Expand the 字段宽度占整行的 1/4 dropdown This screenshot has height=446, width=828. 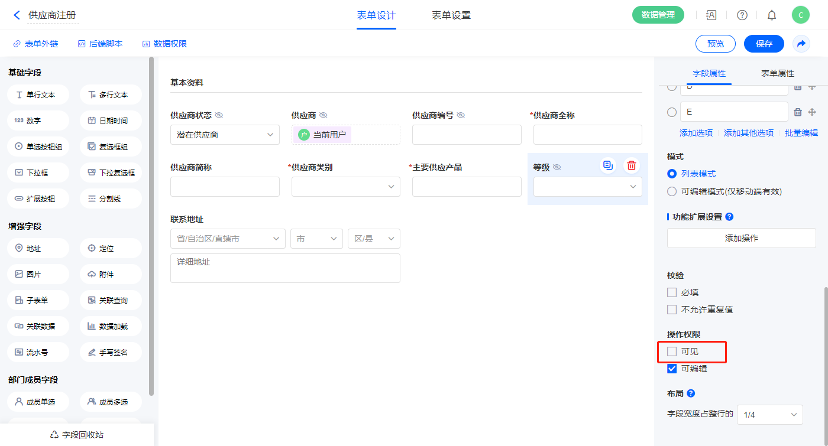[769, 415]
